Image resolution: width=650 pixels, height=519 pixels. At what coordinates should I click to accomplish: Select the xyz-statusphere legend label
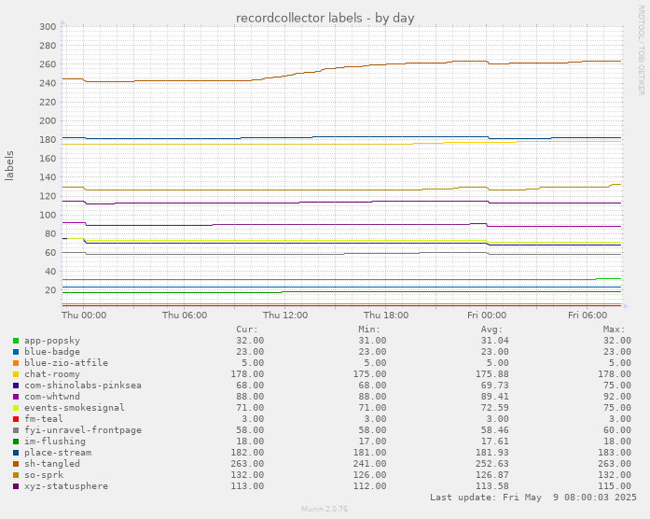[66, 486]
